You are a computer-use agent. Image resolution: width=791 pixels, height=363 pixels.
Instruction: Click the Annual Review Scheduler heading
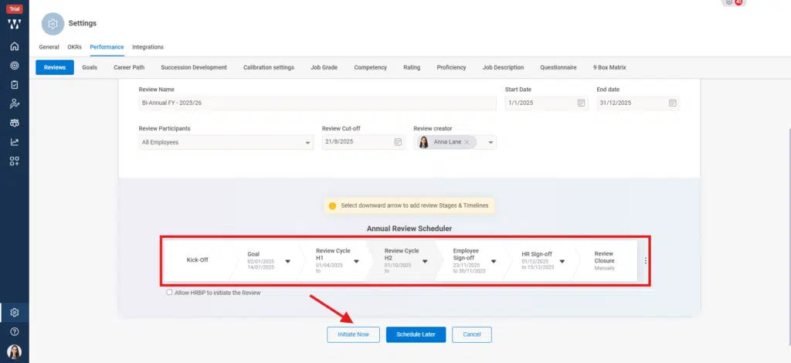pos(409,229)
